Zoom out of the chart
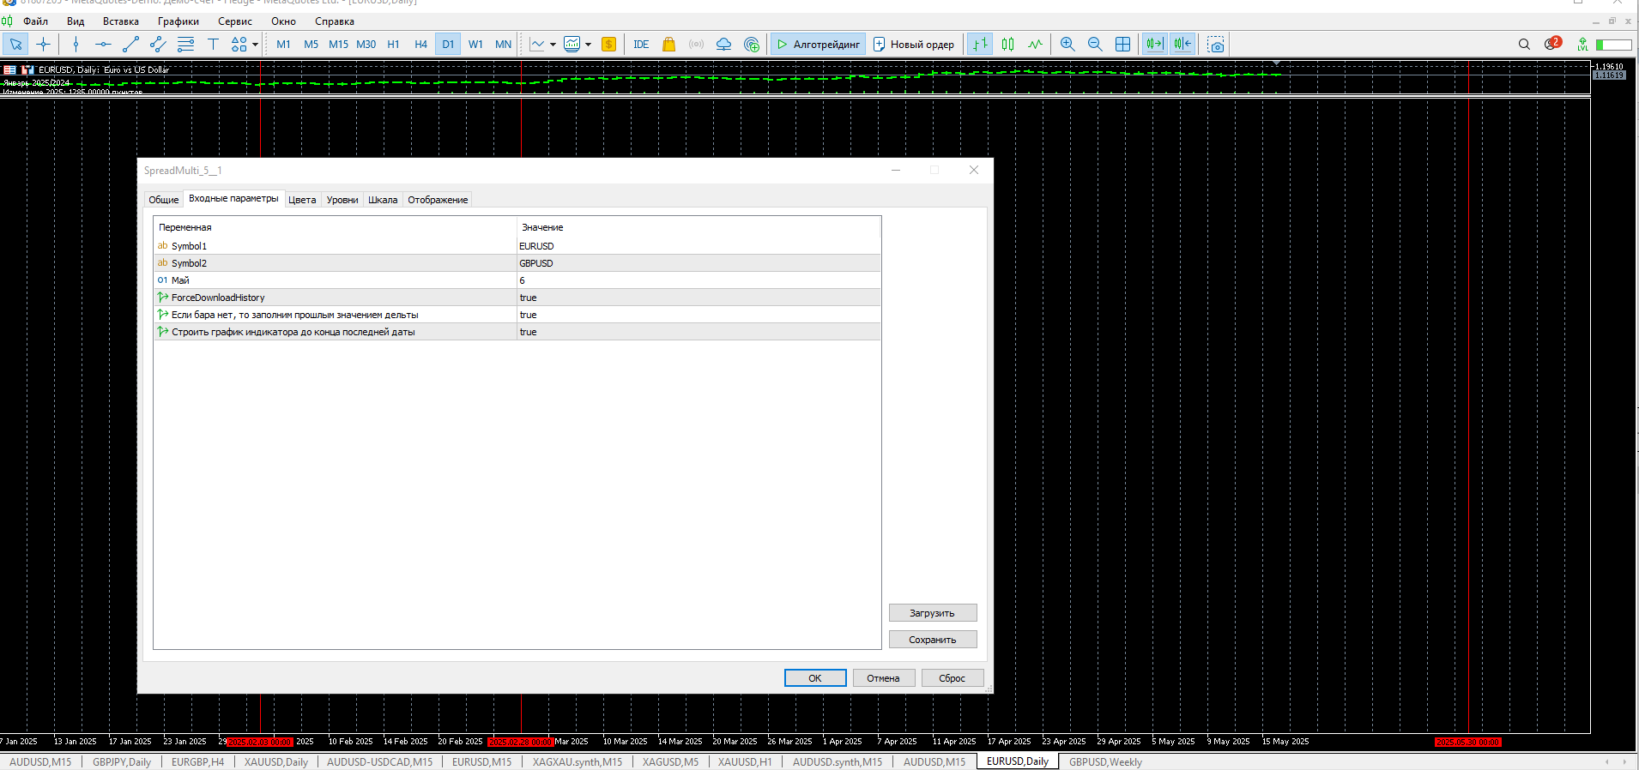Image resolution: width=1639 pixels, height=770 pixels. click(x=1095, y=45)
